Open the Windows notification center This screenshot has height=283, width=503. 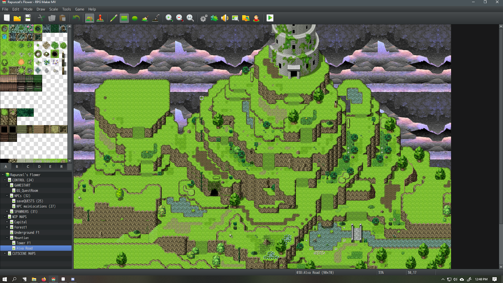coord(495,279)
